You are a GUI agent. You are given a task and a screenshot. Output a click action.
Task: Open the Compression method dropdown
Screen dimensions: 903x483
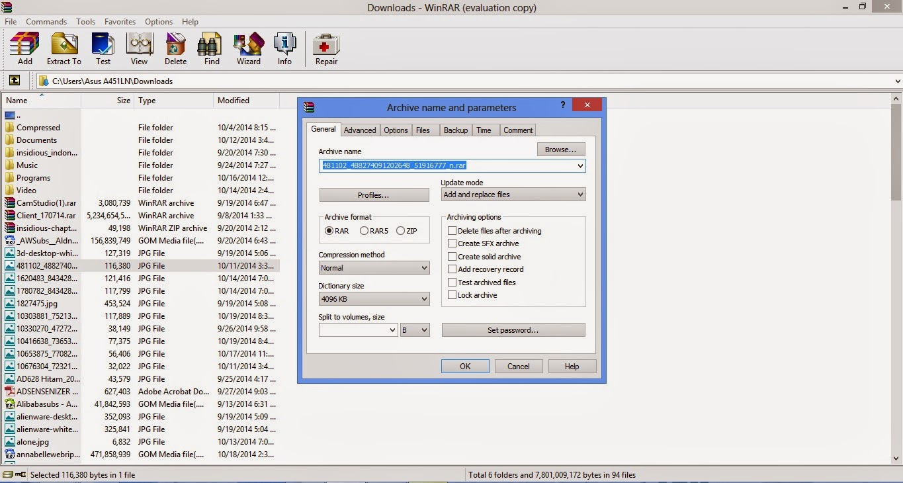click(x=374, y=268)
